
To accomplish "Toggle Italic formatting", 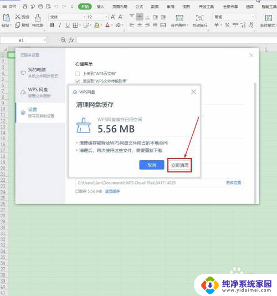I will tap(60, 25).
